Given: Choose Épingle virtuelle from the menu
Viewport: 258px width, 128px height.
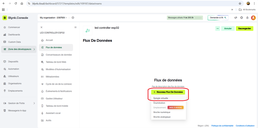Looking at the screenshot, I should point(169,98).
